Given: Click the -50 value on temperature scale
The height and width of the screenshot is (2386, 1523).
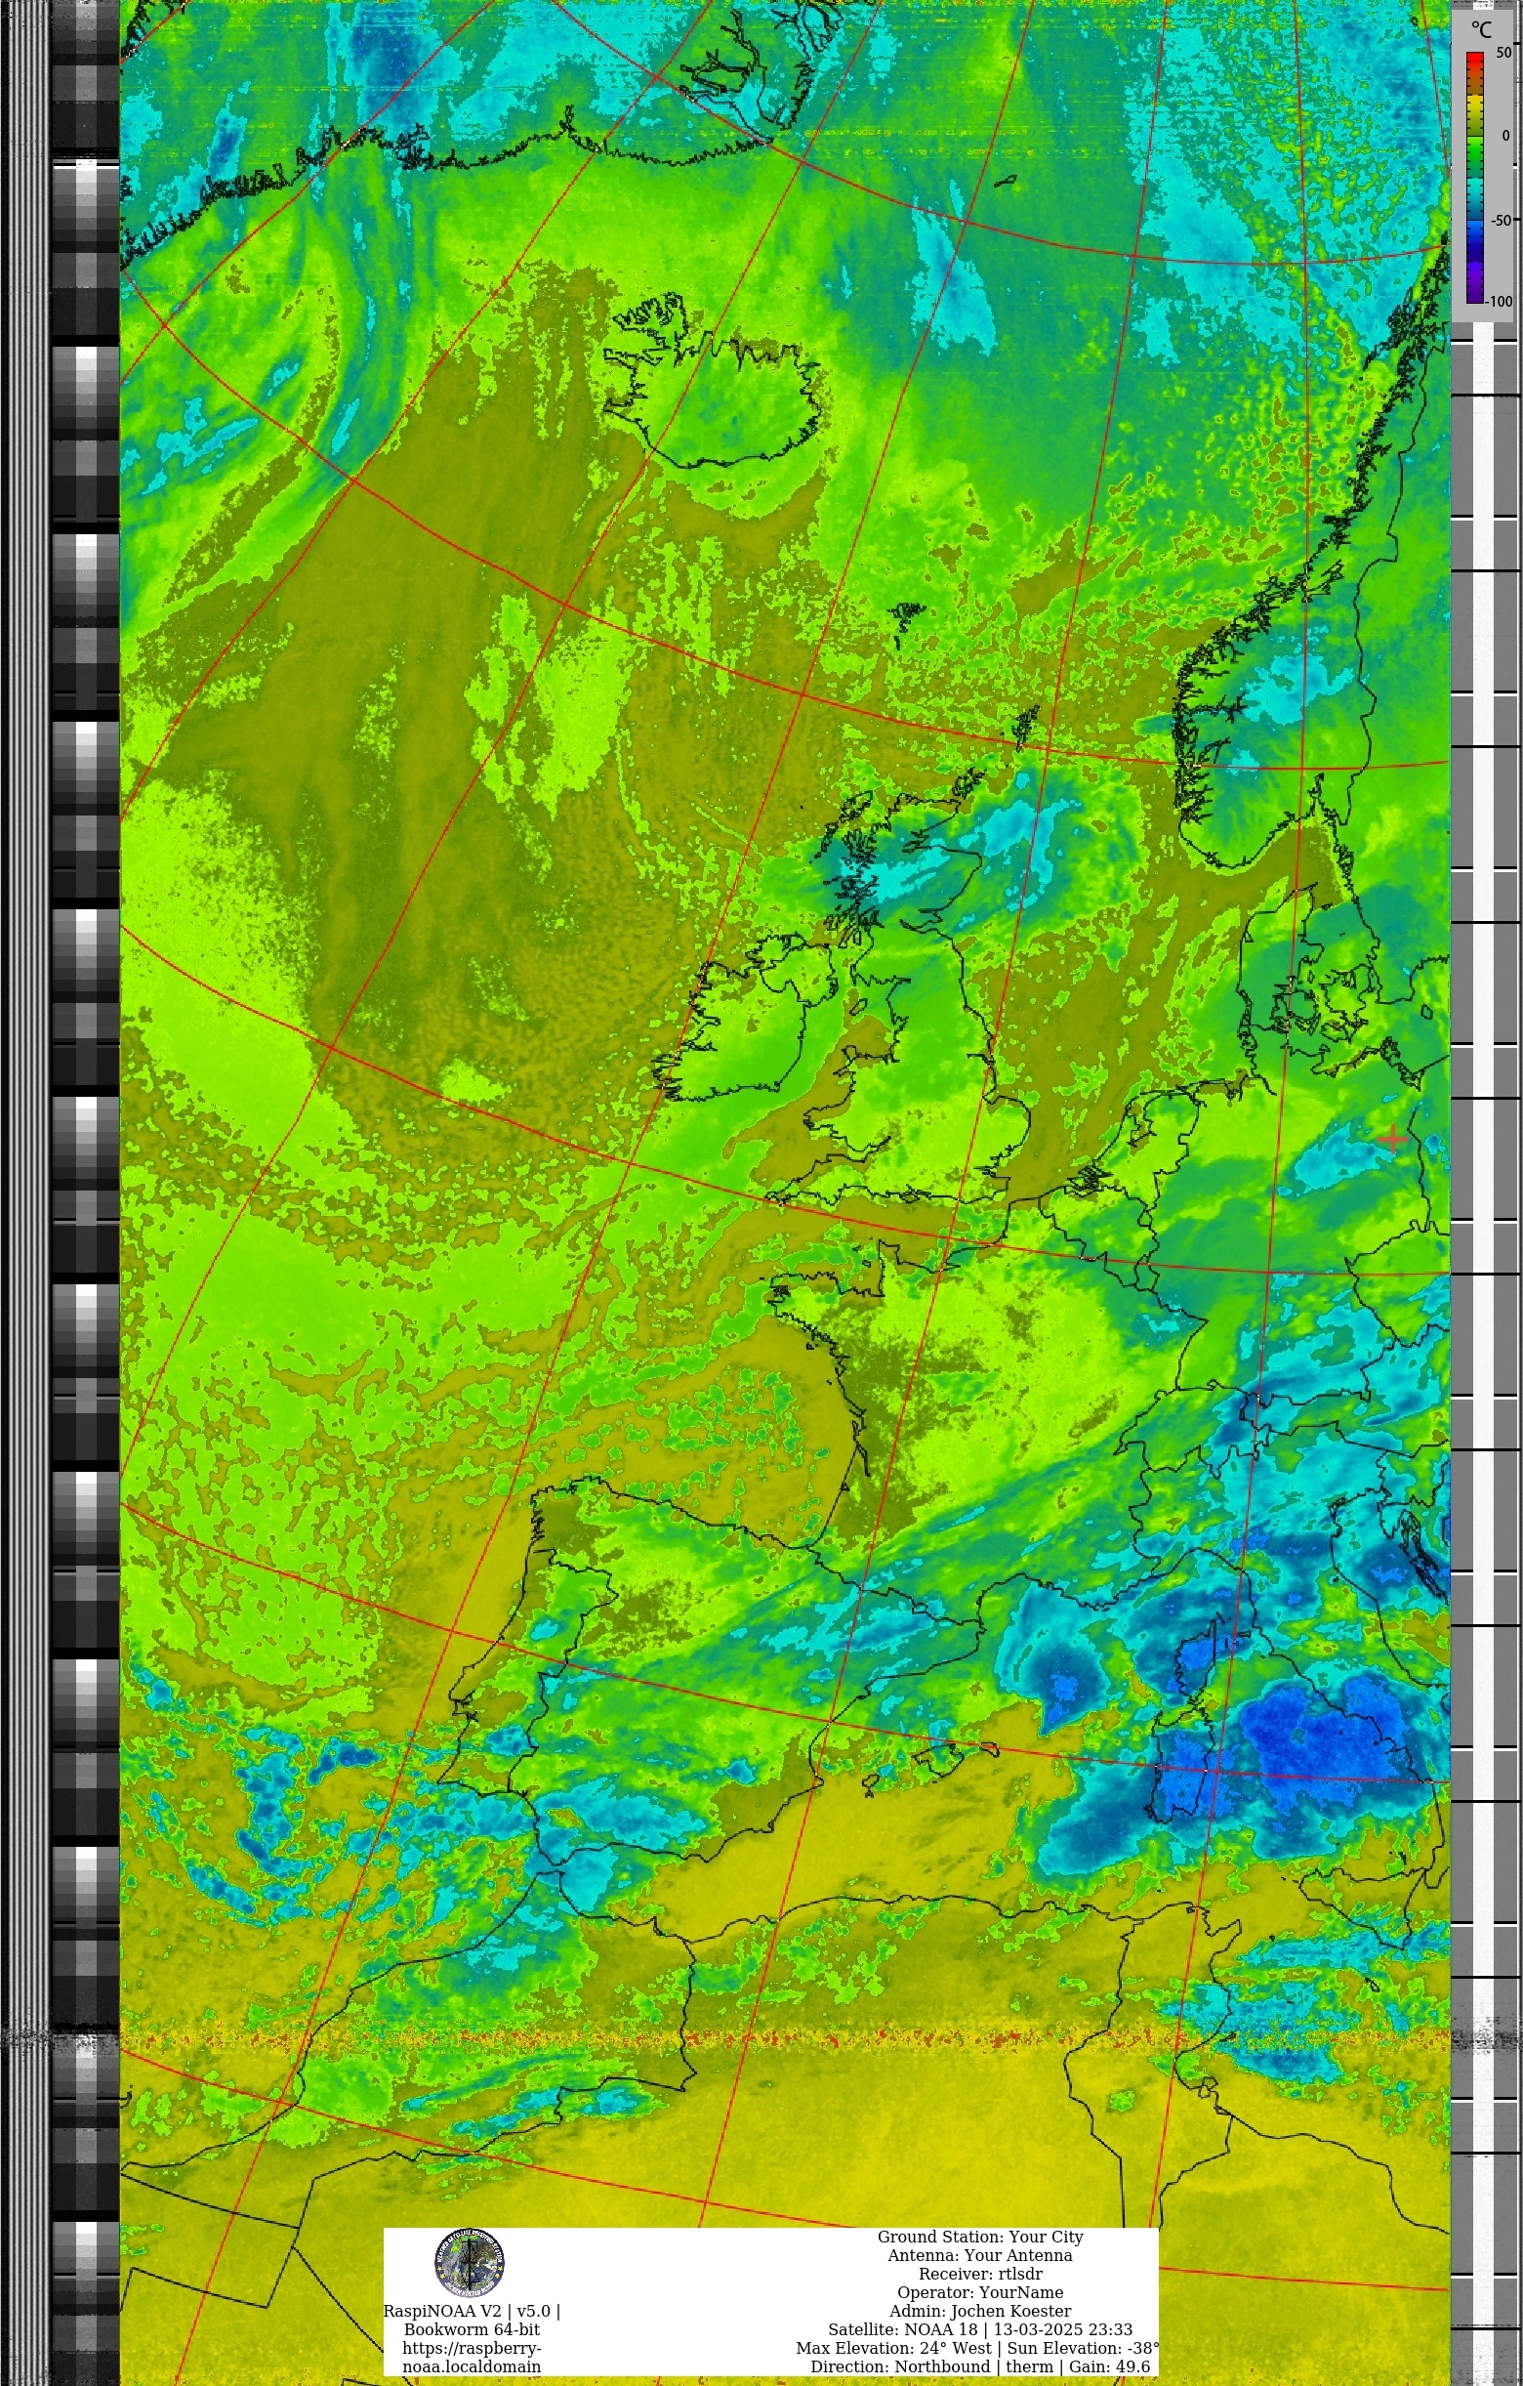Looking at the screenshot, I should (x=1502, y=220).
